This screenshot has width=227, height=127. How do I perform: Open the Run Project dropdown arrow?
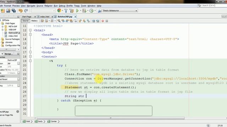81,11
